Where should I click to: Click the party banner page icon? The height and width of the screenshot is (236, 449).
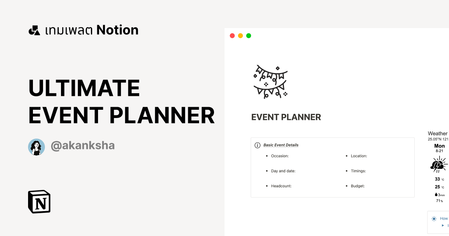(270, 81)
